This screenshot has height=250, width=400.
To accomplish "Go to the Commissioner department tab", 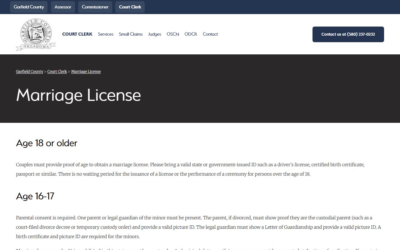I will tap(95, 7).
